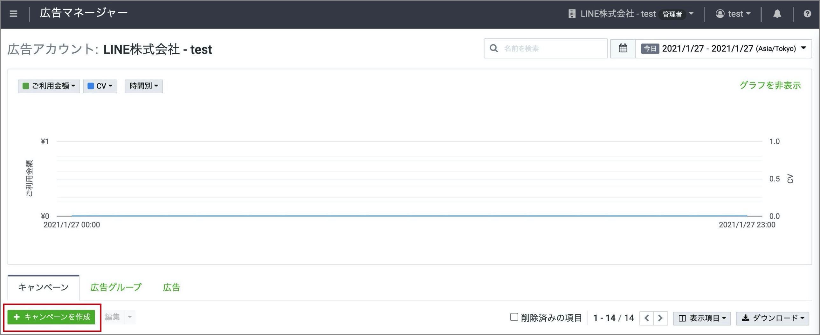This screenshot has width=820, height=335.
Task: Click the calendar icon button
Action: click(623, 48)
